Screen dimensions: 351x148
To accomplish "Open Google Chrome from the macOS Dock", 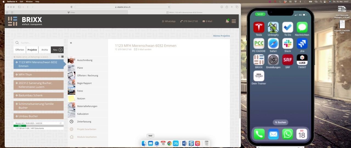I will (169, 143).
